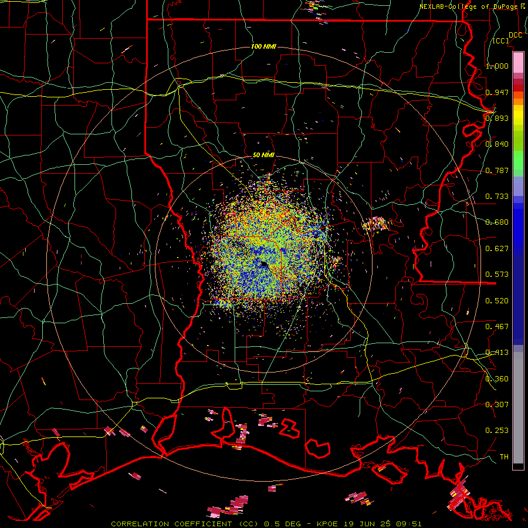
Task: Click the 0.627 scale value
Action: coord(497,248)
